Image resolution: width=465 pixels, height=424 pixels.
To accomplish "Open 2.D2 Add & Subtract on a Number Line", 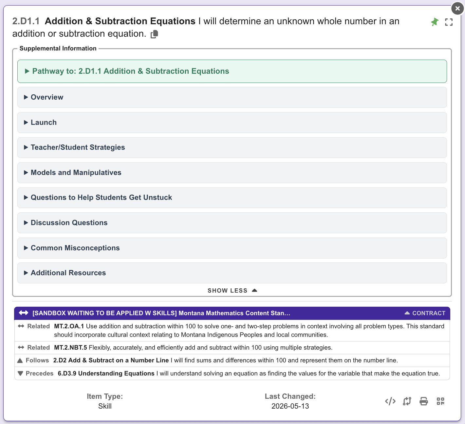I will click(226, 360).
